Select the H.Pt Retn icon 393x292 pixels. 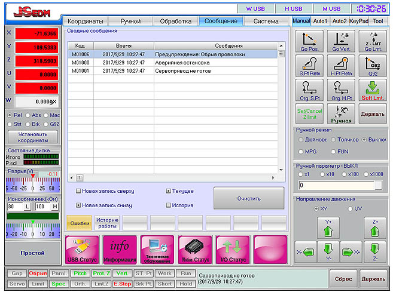341,66
